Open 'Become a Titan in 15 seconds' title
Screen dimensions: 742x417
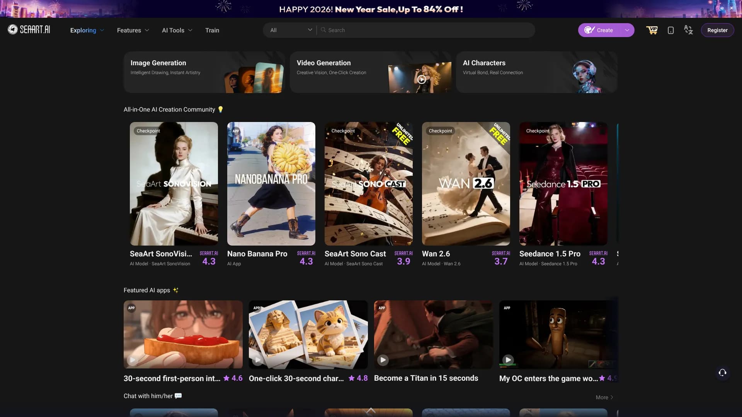(426, 378)
